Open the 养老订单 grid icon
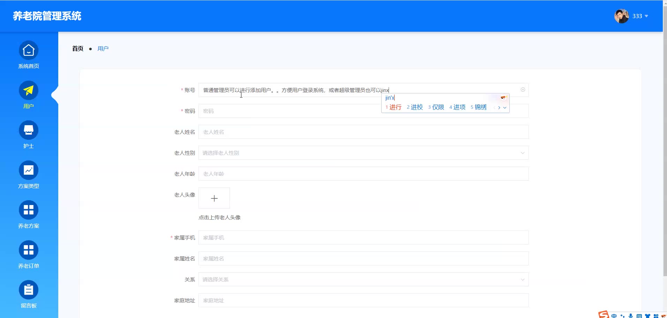Viewport: 667px width, 318px height. (29, 250)
